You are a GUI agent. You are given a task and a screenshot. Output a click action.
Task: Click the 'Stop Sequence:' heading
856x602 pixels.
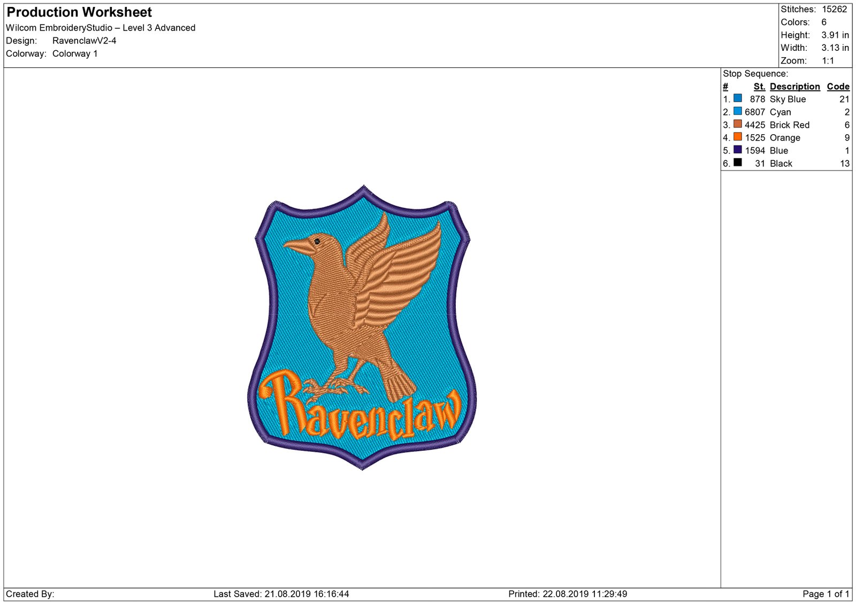pyautogui.click(x=755, y=74)
